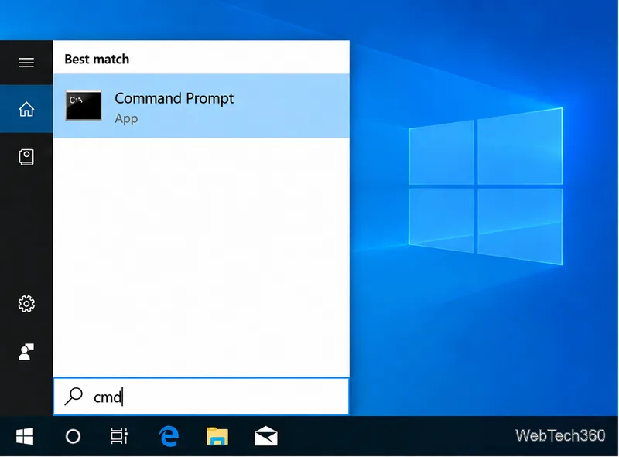Image resolution: width=619 pixels, height=457 pixels.
Task: Select the Home icon in search sidebar
Action: click(x=26, y=109)
